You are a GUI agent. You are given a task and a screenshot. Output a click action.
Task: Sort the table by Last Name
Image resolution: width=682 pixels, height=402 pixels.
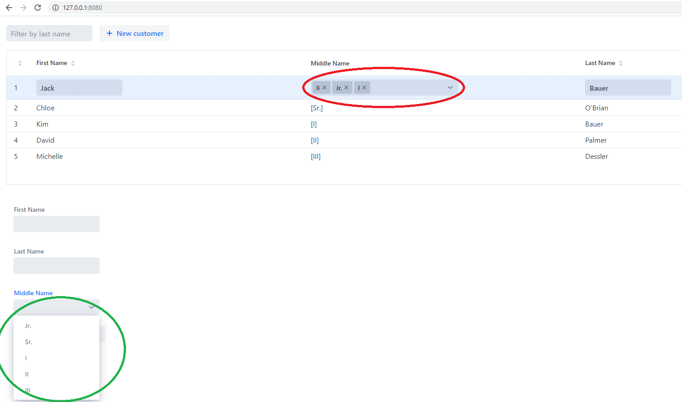[621, 63]
